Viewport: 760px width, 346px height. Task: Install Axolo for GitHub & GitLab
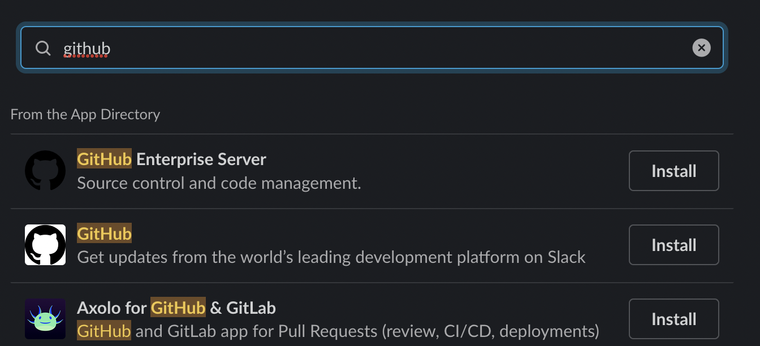(x=674, y=319)
